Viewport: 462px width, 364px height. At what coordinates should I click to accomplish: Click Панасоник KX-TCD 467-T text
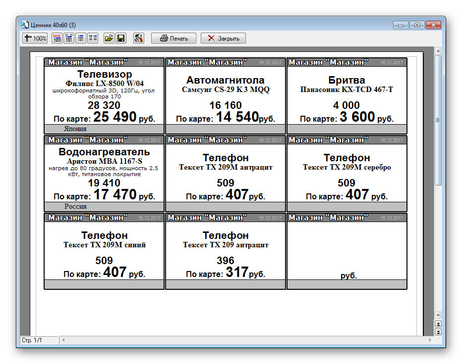click(x=347, y=90)
